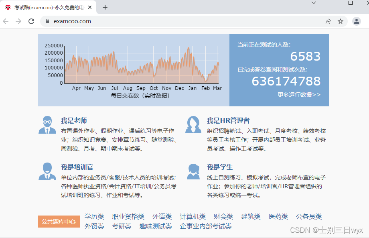Open 更多运行数据>> link
This screenshot has height=238, width=369.
point(299,95)
